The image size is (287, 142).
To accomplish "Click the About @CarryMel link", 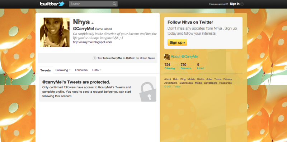I will [184, 57].
